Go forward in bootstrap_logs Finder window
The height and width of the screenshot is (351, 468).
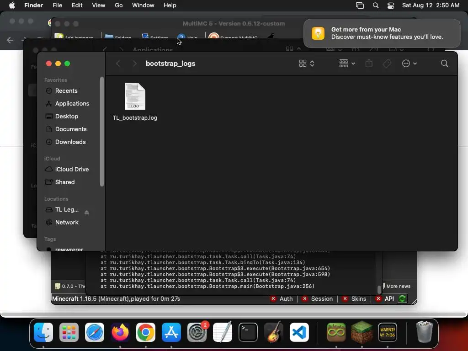pyautogui.click(x=135, y=64)
